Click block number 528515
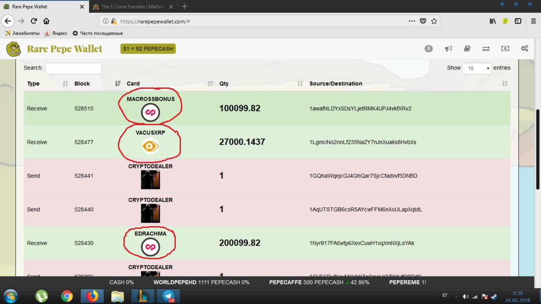 [84, 109]
